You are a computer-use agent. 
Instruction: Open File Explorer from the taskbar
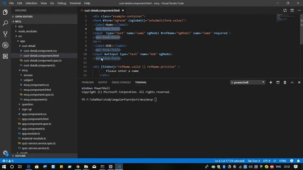(86, 167)
